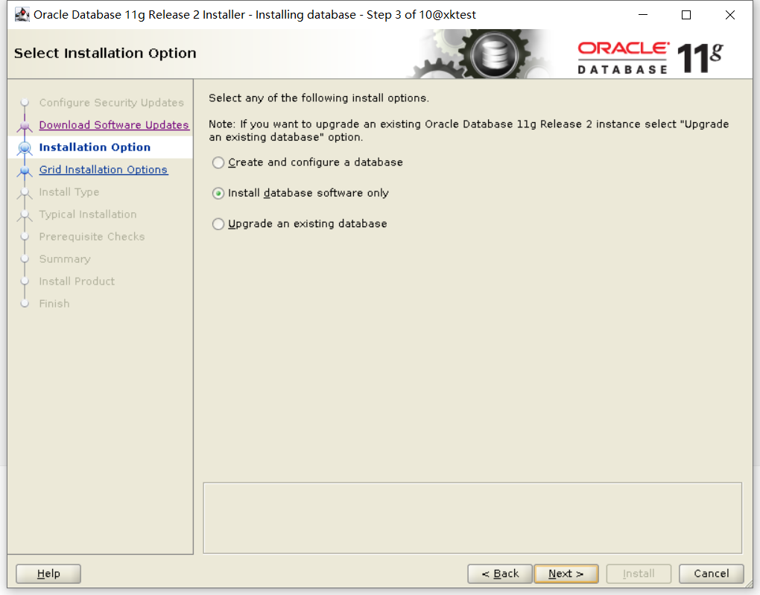Minimize the installer window
The height and width of the screenshot is (595, 760).
pyautogui.click(x=643, y=15)
